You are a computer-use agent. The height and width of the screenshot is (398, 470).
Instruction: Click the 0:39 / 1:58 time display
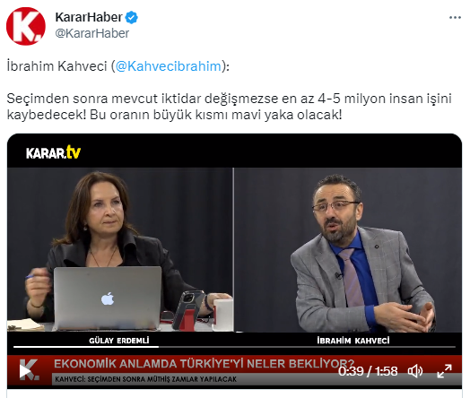click(x=368, y=371)
